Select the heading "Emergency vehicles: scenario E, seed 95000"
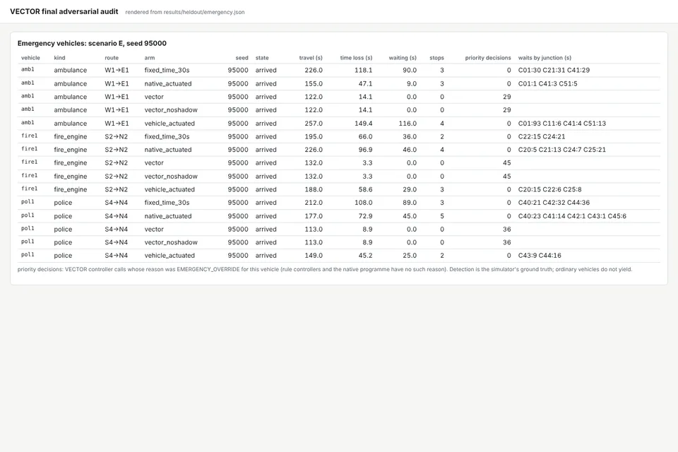The image size is (678, 452). tap(92, 43)
